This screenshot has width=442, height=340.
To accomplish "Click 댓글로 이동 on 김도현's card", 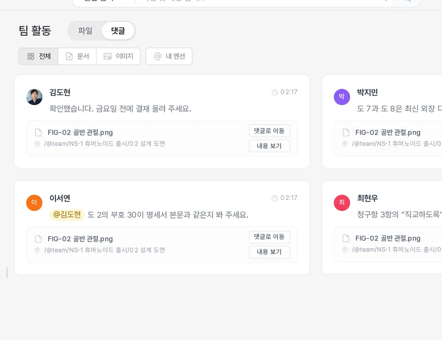I will 269,131.
